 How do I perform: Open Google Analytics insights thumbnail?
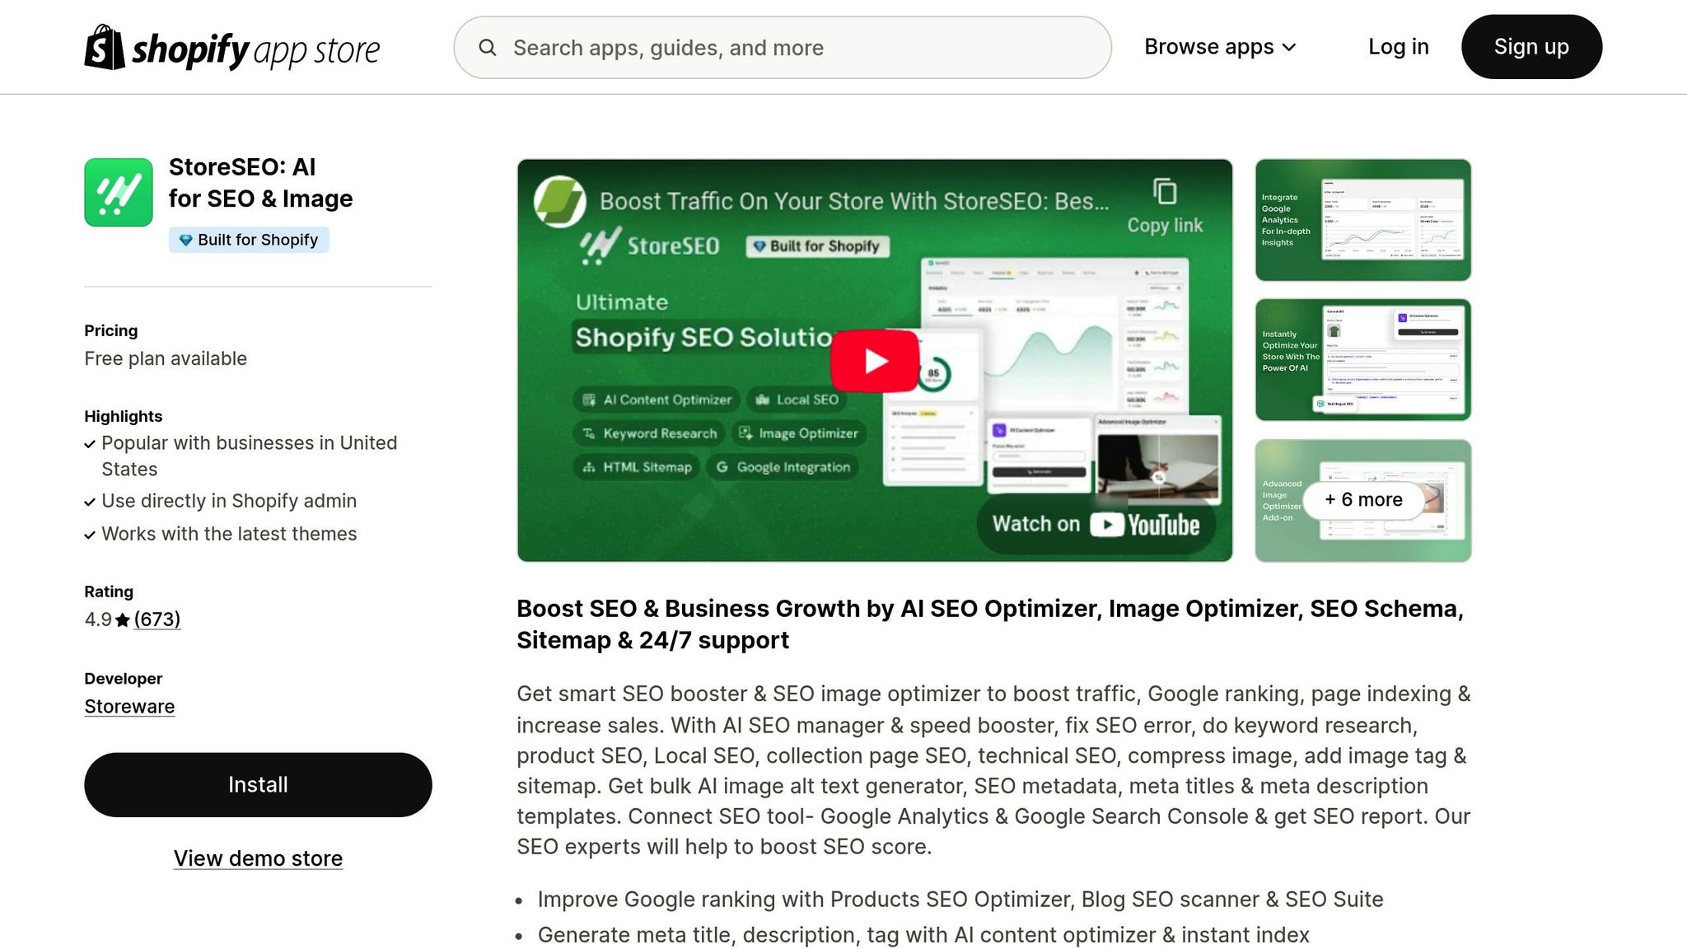(x=1362, y=220)
